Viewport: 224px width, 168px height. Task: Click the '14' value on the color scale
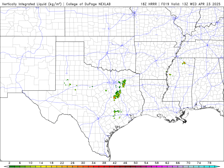(x=41, y=163)
